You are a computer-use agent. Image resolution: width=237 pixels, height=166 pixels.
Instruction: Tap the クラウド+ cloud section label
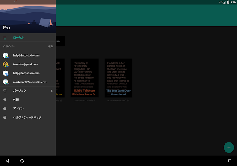tap(9, 47)
